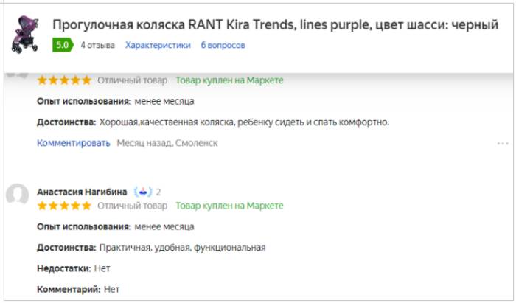This screenshot has height=303, width=516.
Task: Open the three-dots menu for the Smolensk review
Action: (503, 144)
